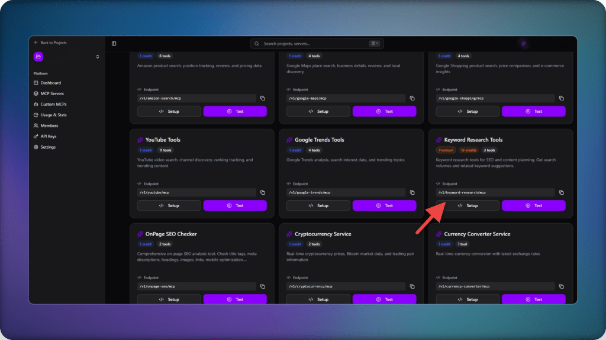Click Setup for YouTube Tools
This screenshot has height=340, width=606.
(x=169, y=205)
